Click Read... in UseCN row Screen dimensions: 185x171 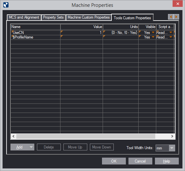[x=162, y=33]
